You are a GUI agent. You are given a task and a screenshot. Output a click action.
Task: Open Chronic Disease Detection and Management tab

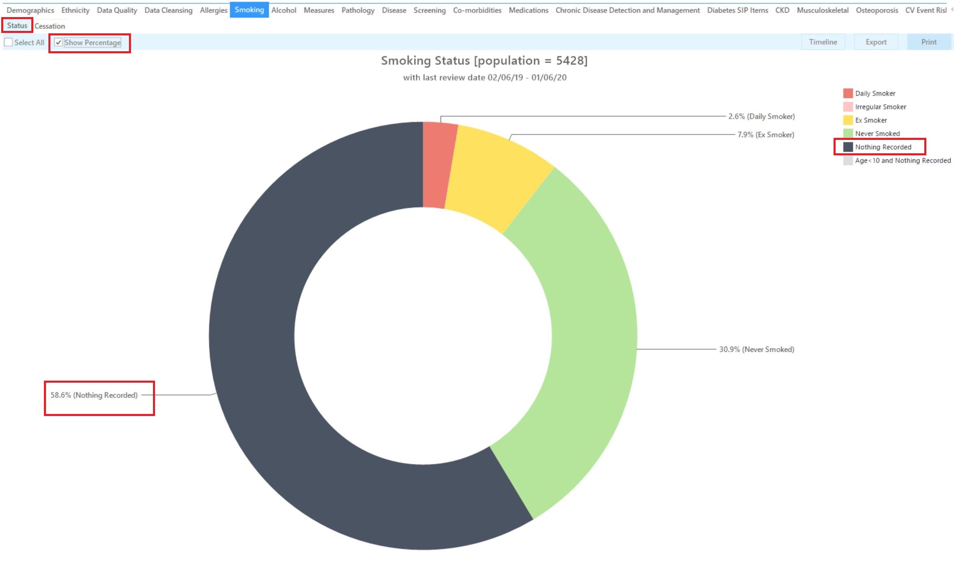point(628,10)
